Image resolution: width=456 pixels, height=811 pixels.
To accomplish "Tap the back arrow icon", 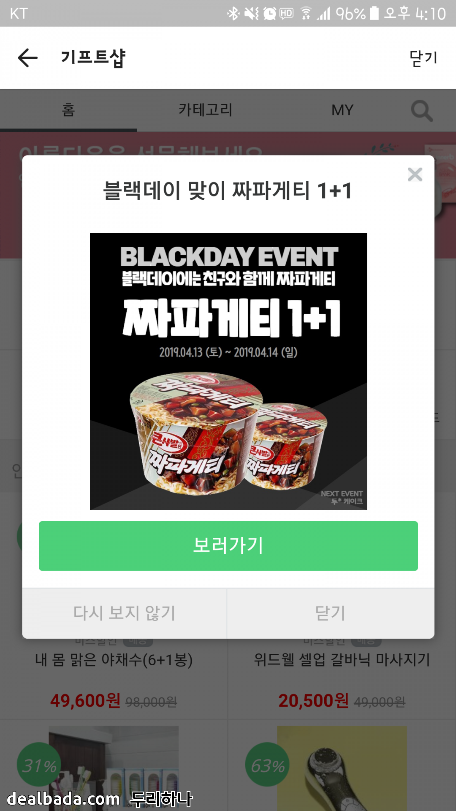I will click(28, 58).
